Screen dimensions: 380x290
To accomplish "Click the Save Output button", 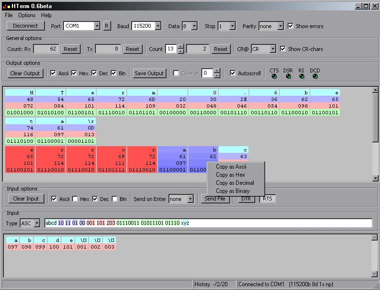I will tap(149, 73).
